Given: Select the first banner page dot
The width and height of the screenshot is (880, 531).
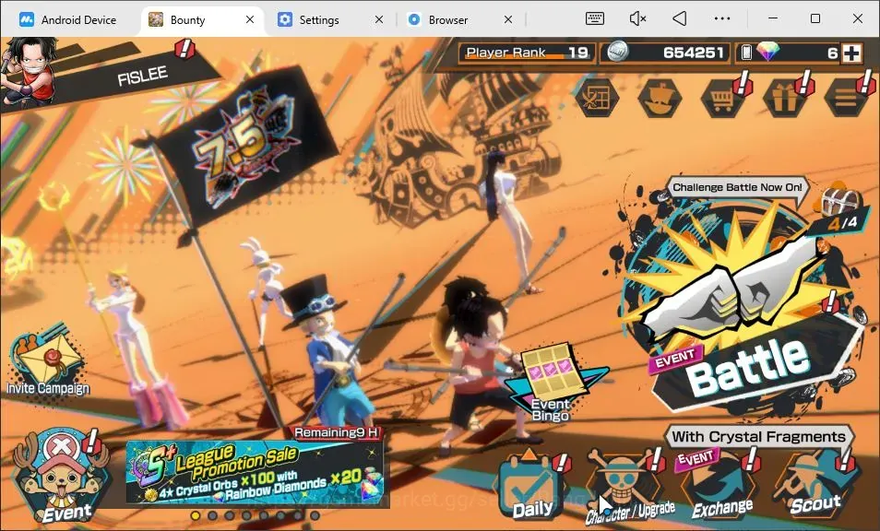Looking at the screenshot, I should point(196,514).
